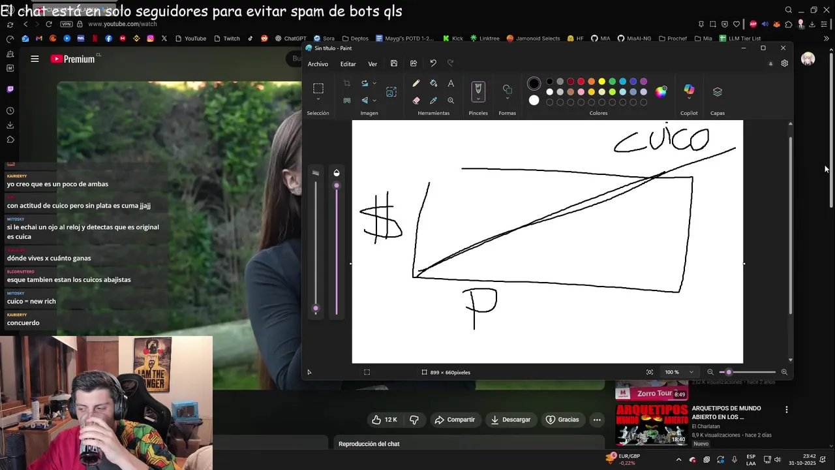
Task: Open the Editar menu
Action: (x=348, y=64)
